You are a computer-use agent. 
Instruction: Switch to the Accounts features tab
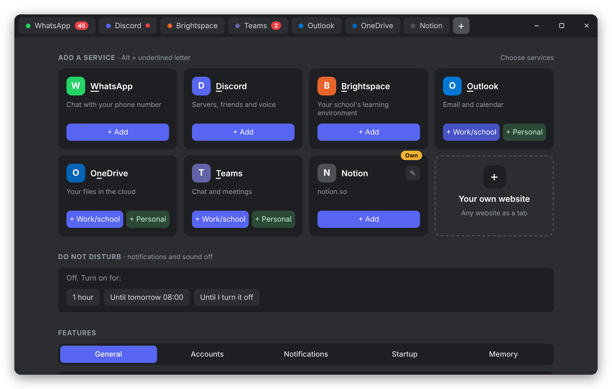pyautogui.click(x=207, y=354)
